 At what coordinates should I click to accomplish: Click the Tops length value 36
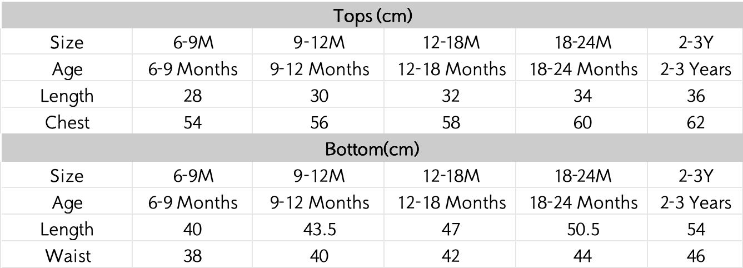695,96
